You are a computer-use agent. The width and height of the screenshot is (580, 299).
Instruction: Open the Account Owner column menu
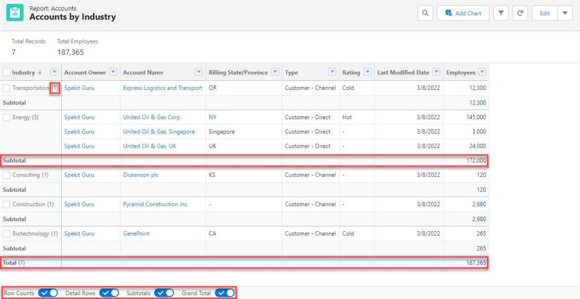point(113,72)
